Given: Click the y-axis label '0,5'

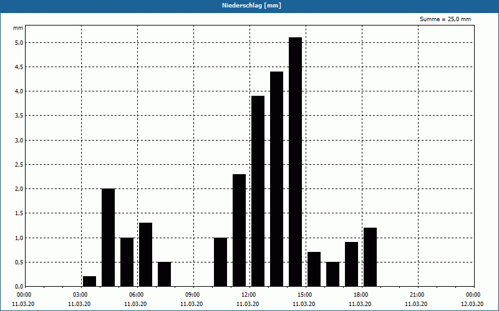Looking at the screenshot, I should [19, 262].
